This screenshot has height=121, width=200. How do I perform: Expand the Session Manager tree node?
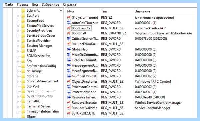point(18,46)
